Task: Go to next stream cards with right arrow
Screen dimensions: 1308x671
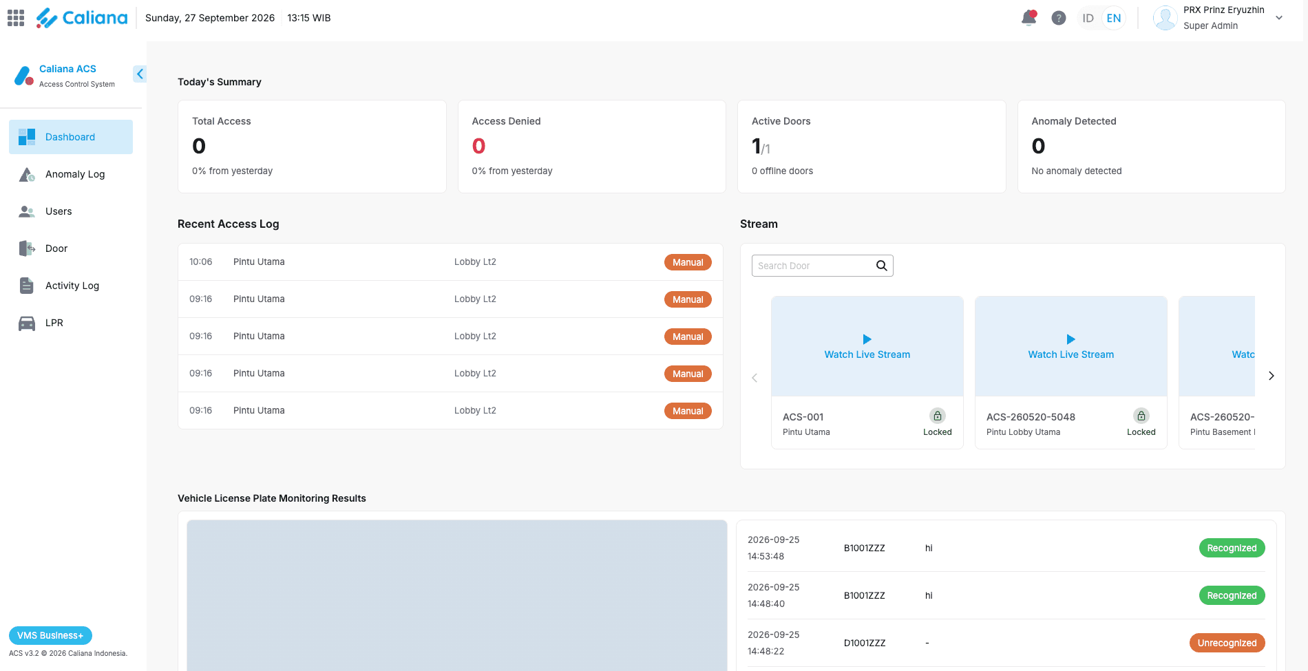Action: [x=1272, y=376]
